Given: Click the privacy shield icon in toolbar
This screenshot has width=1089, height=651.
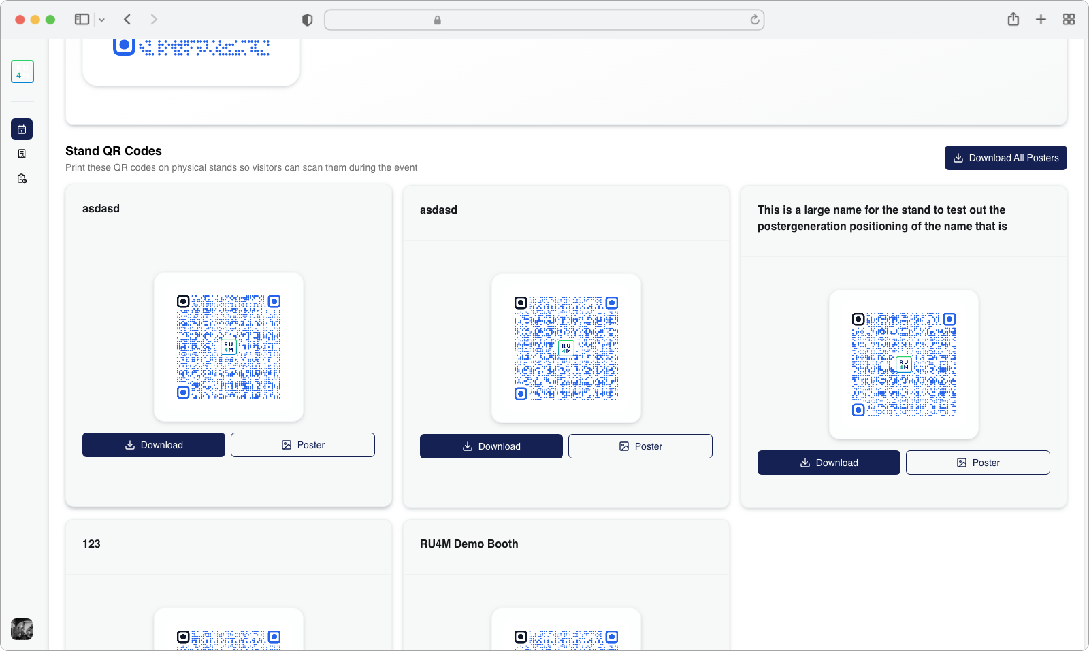Looking at the screenshot, I should click(x=307, y=20).
